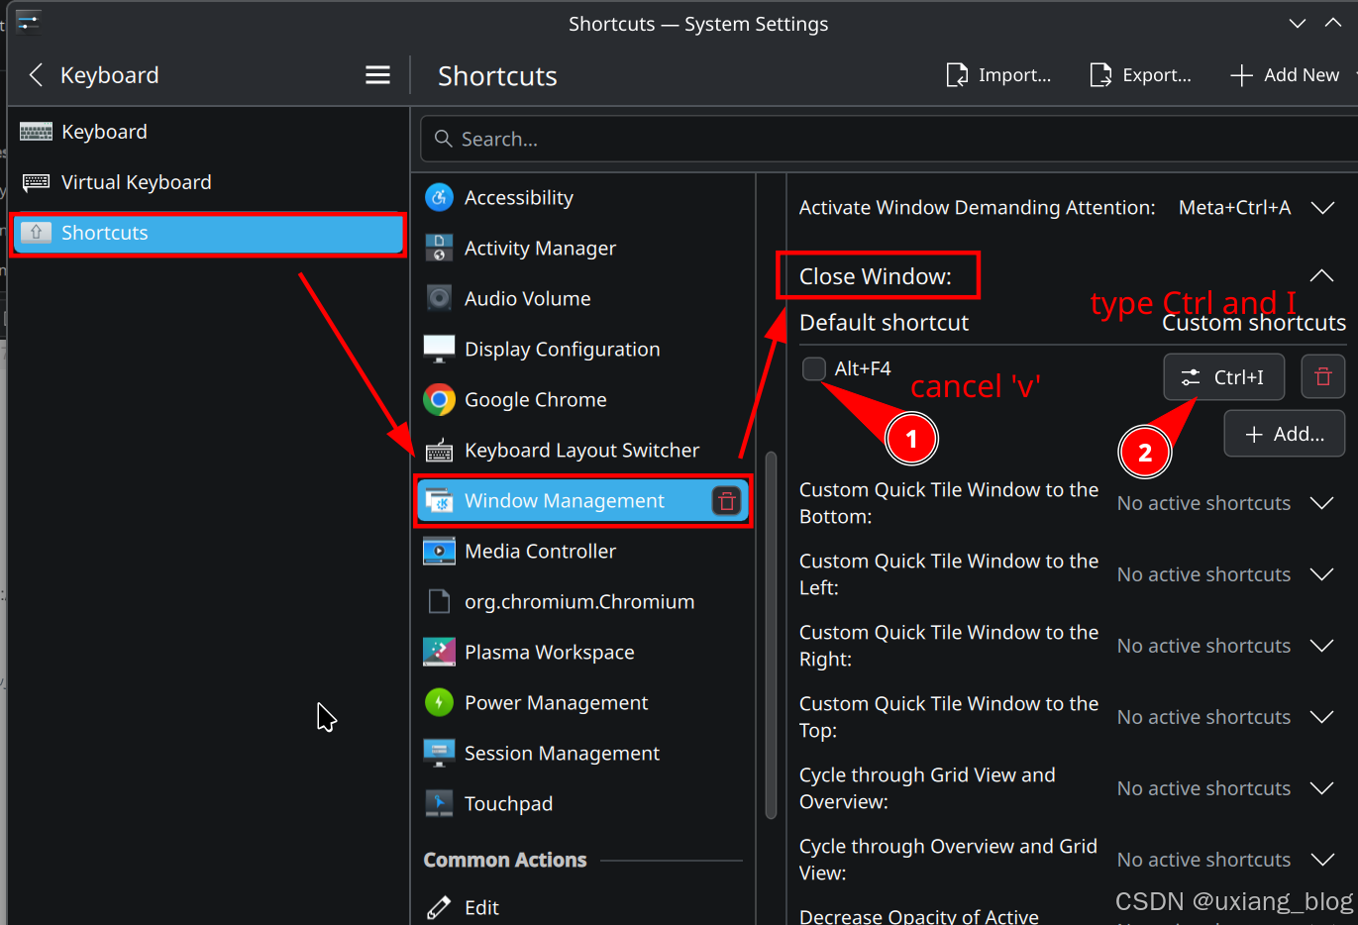This screenshot has height=925, width=1358.
Task: Click the Session Management icon
Action: coord(439,753)
